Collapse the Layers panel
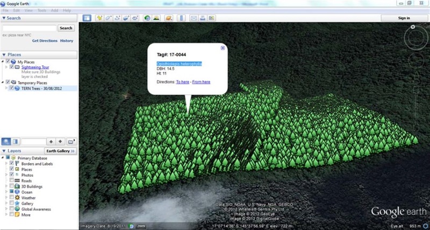430x230 pixels. tap(4, 151)
